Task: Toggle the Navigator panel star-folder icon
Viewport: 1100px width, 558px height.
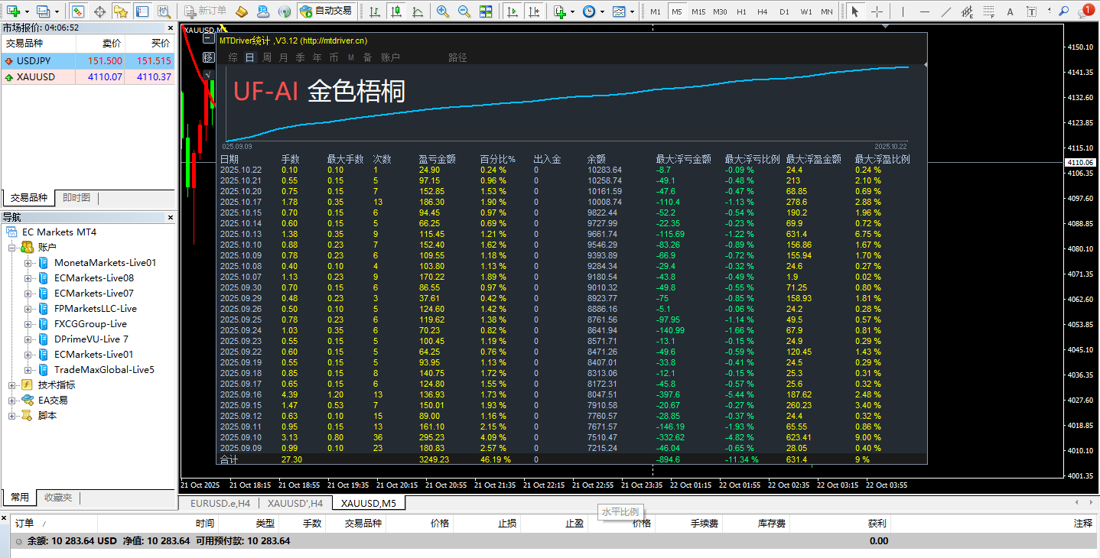Action: pyautogui.click(x=120, y=11)
